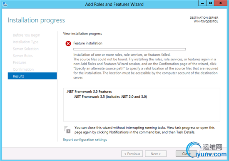Select Features step in sidebar
Image resolution: width=229 pixels, height=161 pixels.
[20, 62]
